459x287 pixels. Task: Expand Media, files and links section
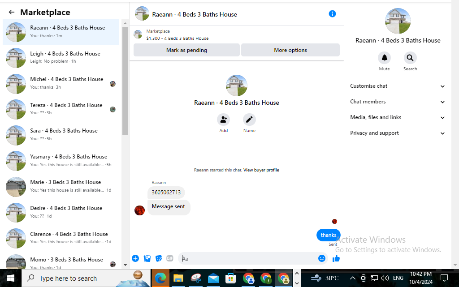point(398,117)
